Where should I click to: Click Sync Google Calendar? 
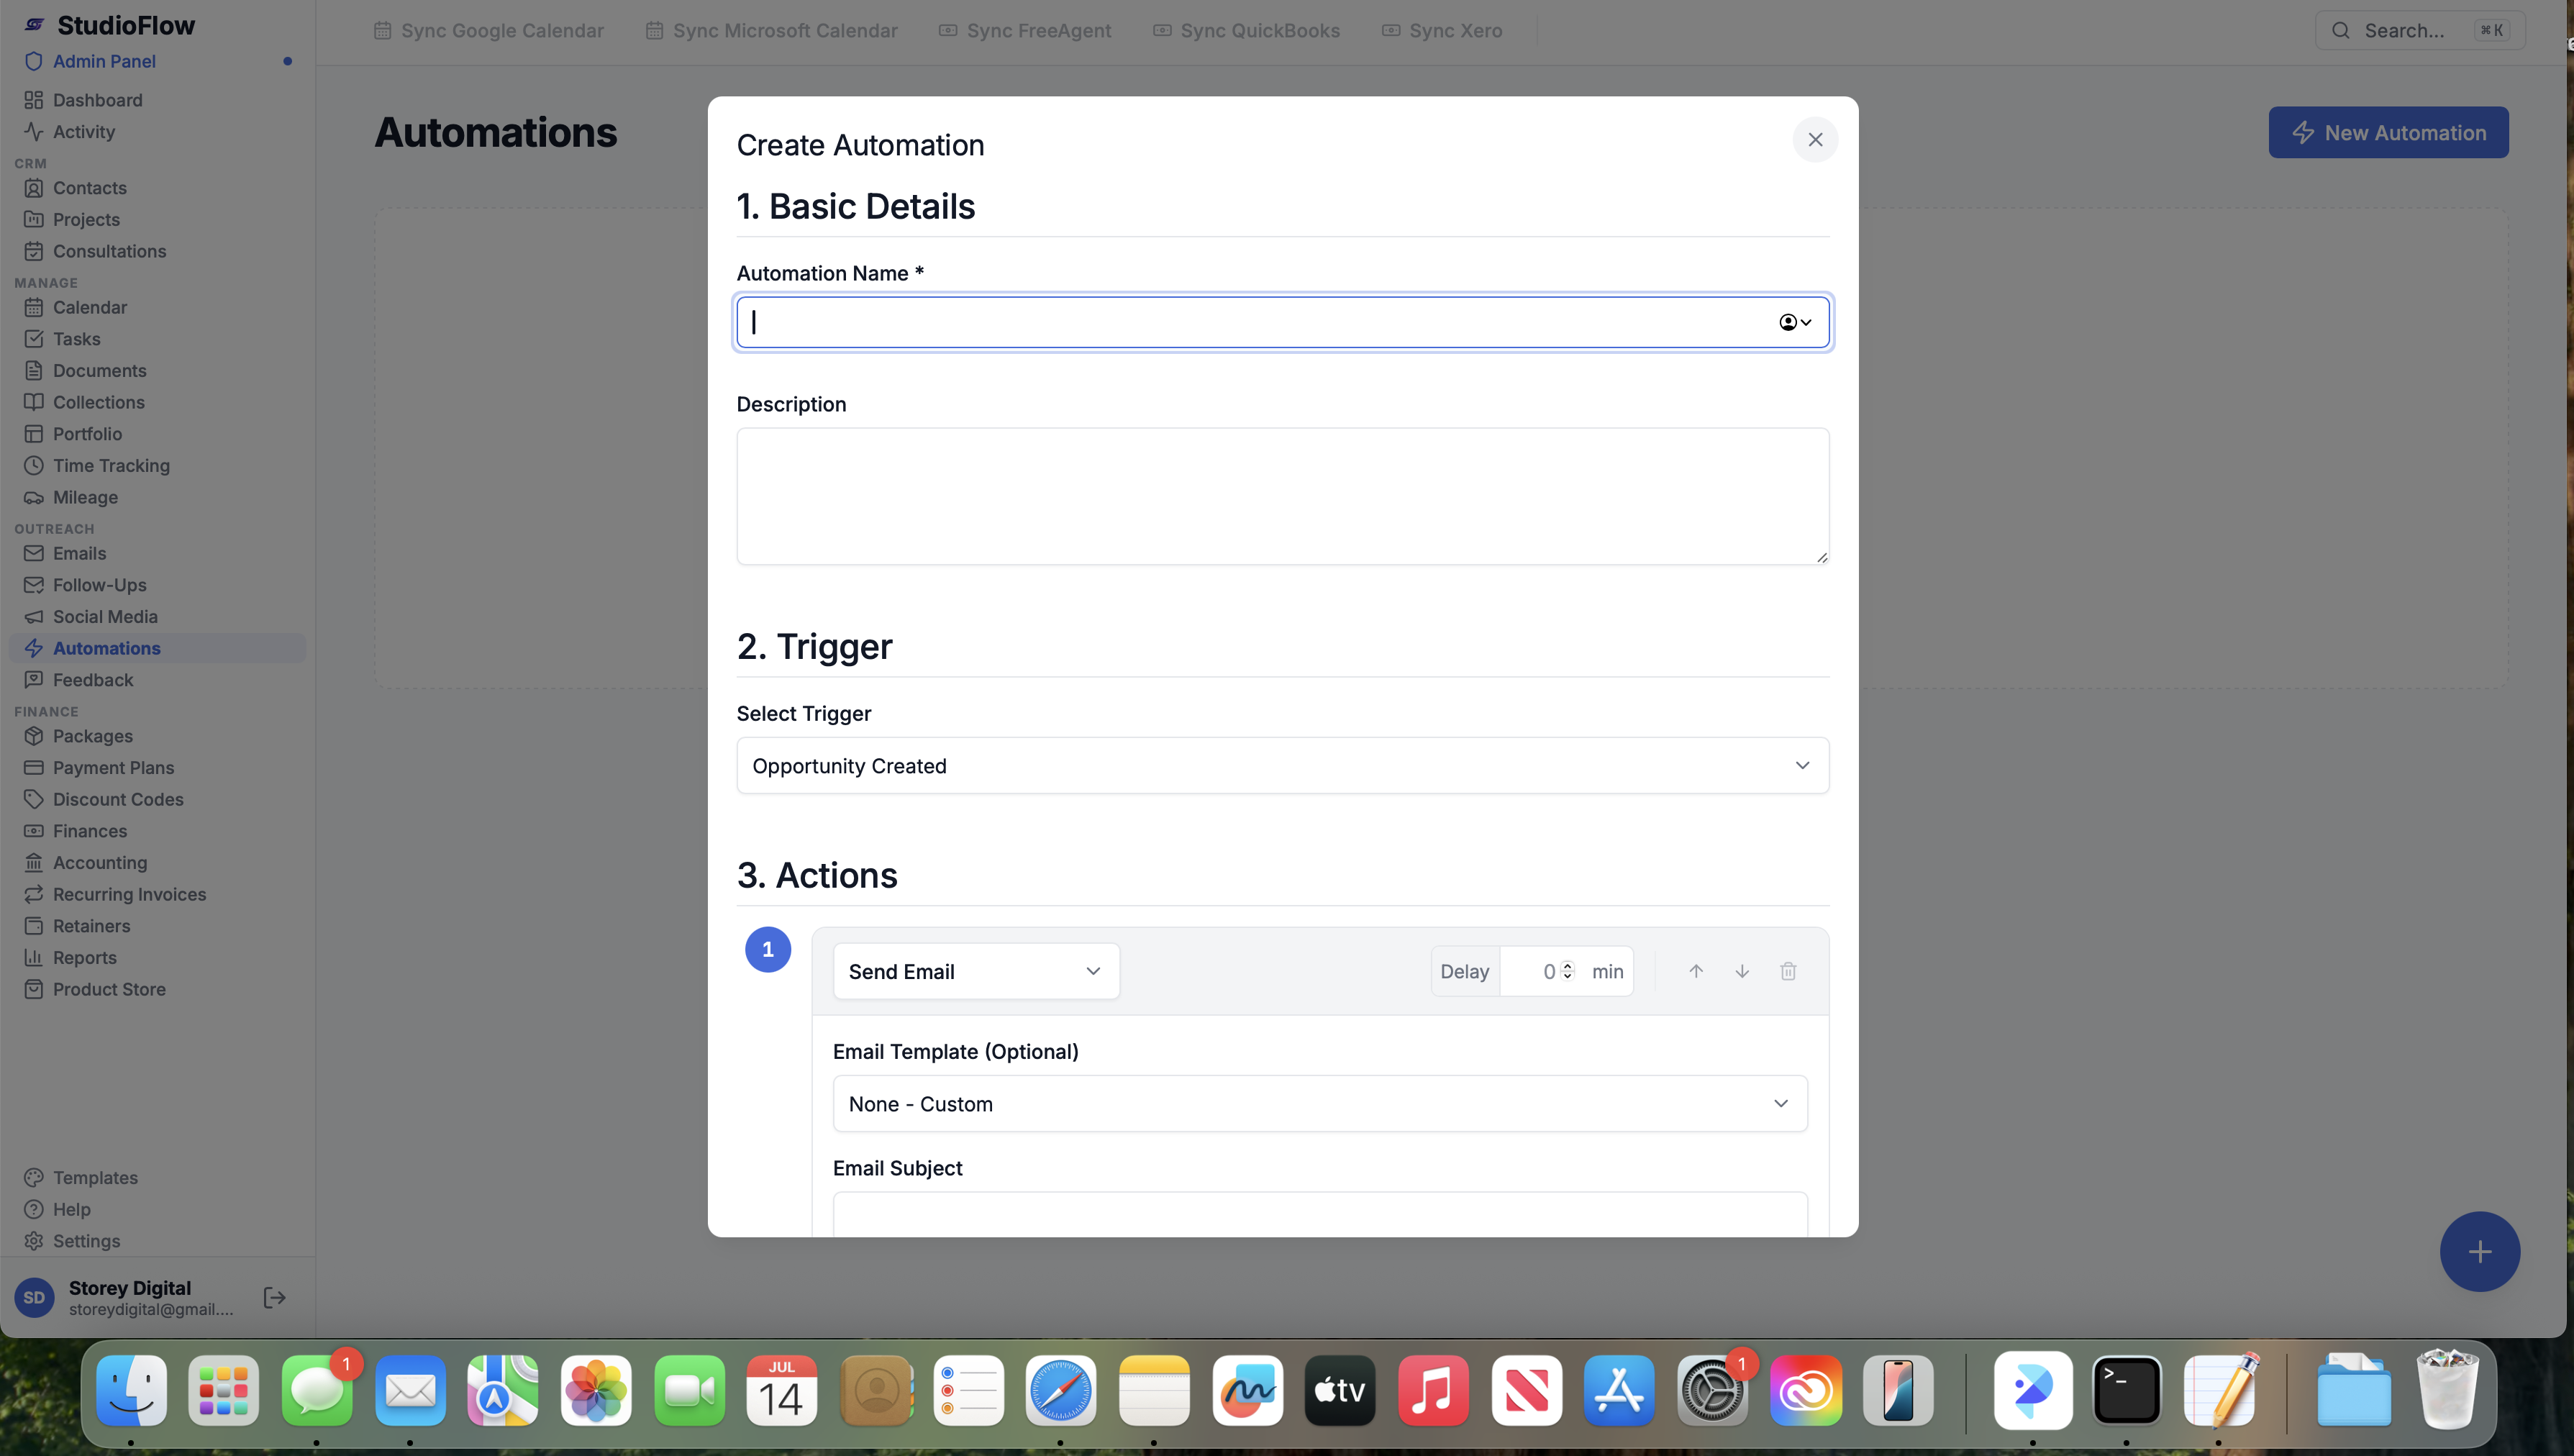(489, 31)
